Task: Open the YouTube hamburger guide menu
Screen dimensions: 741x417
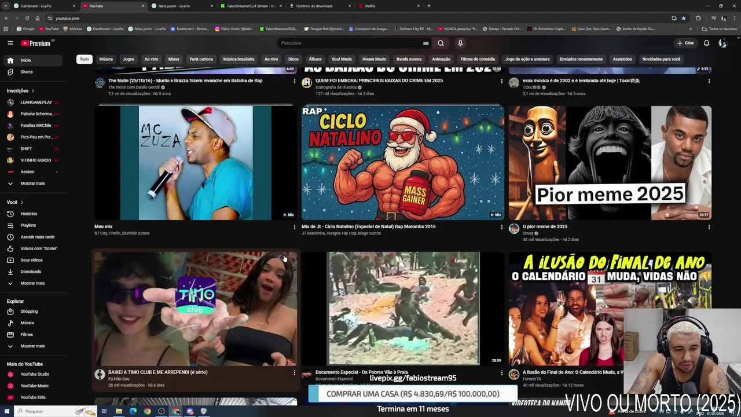Action: coord(10,43)
